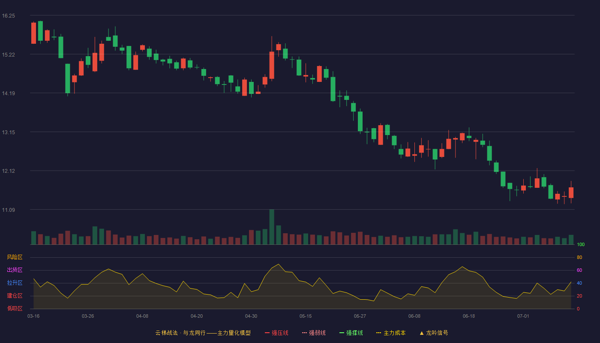Toggle the 主力成本 legend series
The image size is (600, 343).
coord(391,333)
